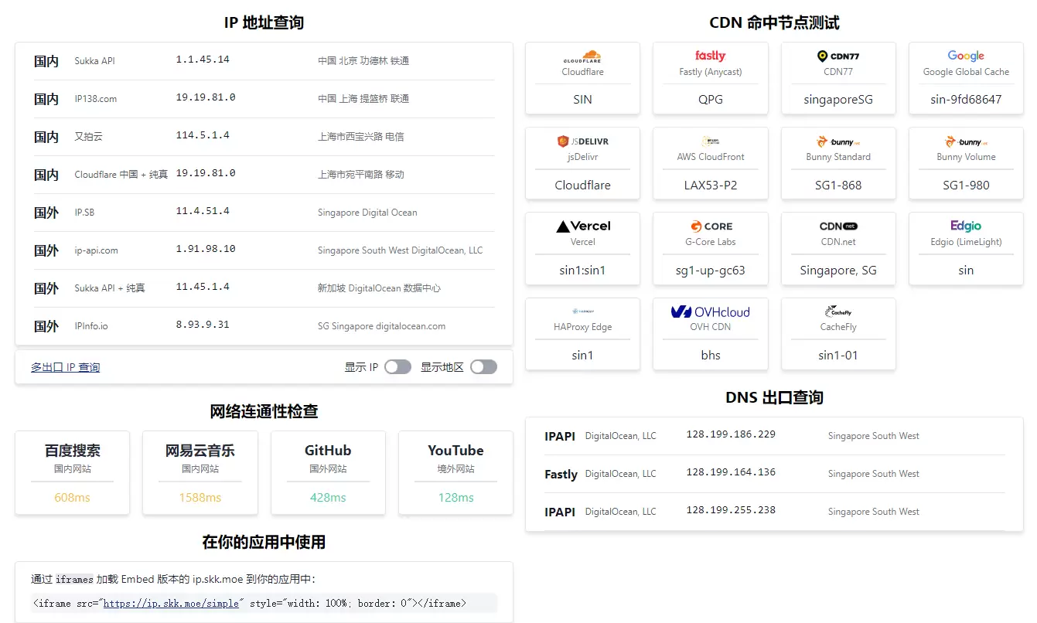Image resolution: width=1037 pixels, height=623 pixels.
Task: Click the CDN77 logo icon
Action: (x=838, y=56)
